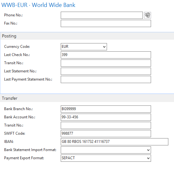The height and width of the screenshot is (169, 174).
Task: Click the Currency Code label text
Action: [x=17, y=47]
